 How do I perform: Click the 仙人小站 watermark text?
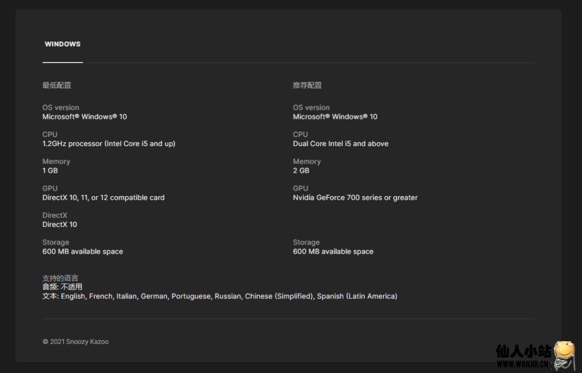523,351
